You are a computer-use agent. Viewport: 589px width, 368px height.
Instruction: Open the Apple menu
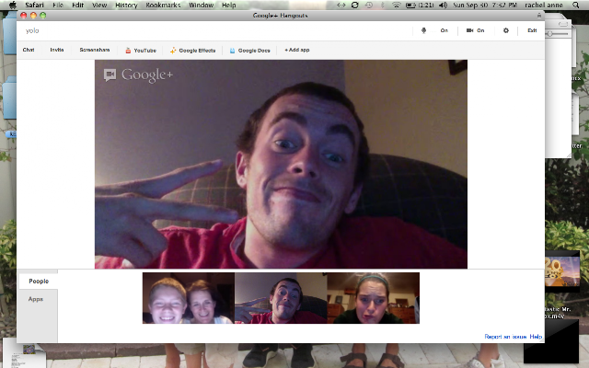pos(12,5)
